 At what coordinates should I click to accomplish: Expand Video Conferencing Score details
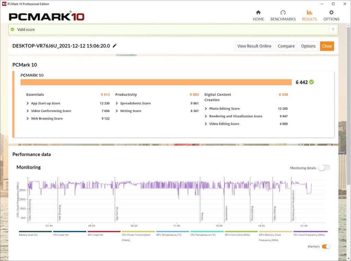tap(27, 111)
